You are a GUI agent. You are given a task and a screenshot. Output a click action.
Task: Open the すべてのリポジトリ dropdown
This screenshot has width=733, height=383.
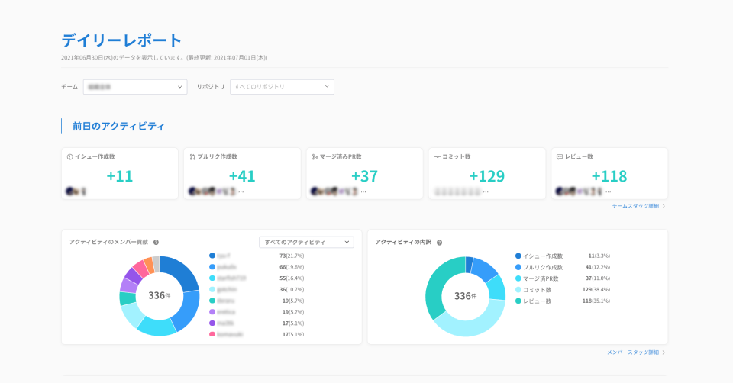(282, 87)
